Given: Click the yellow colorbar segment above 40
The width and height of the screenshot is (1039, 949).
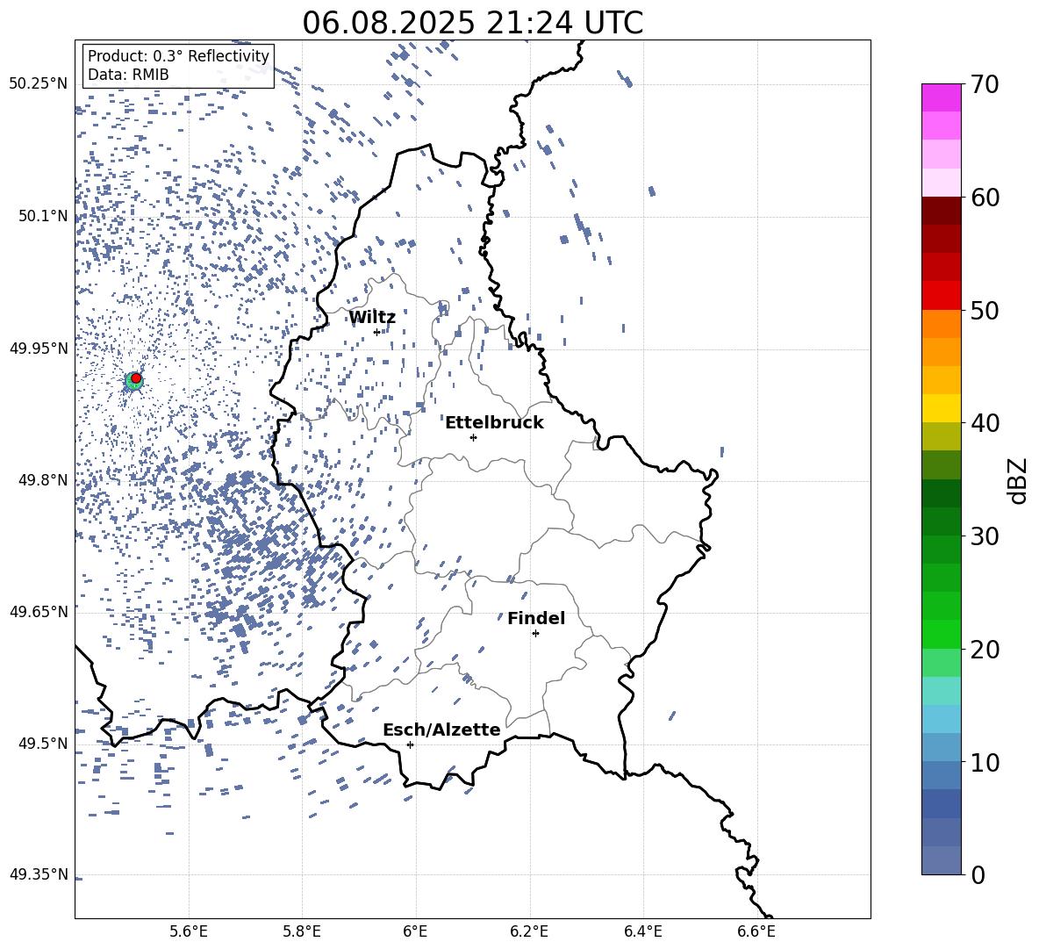Looking at the screenshot, I should [x=942, y=408].
